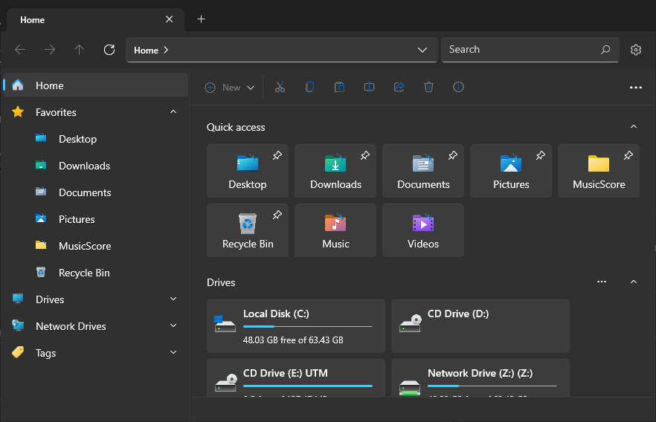Screen dimensions: 656x422
Task: Click the Network Drive (Z:) title text
Action: pos(480,373)
